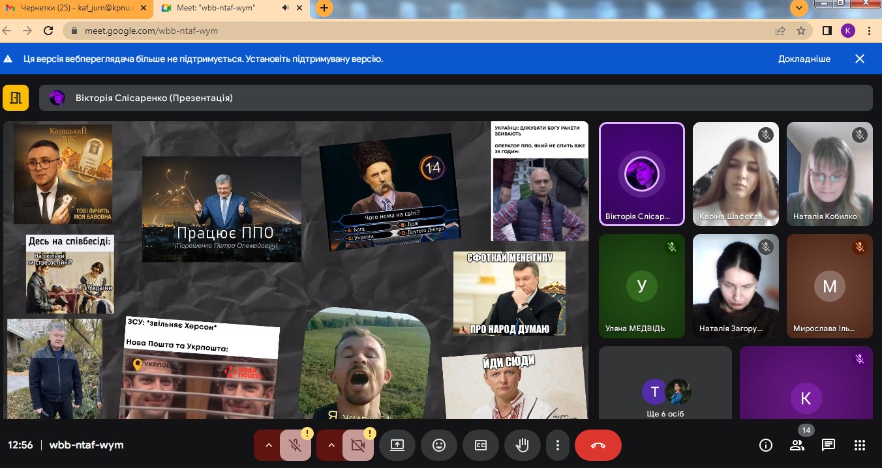882x468 pixels.
Task: Turn on closed captions
Action: [x=481, y=445]
